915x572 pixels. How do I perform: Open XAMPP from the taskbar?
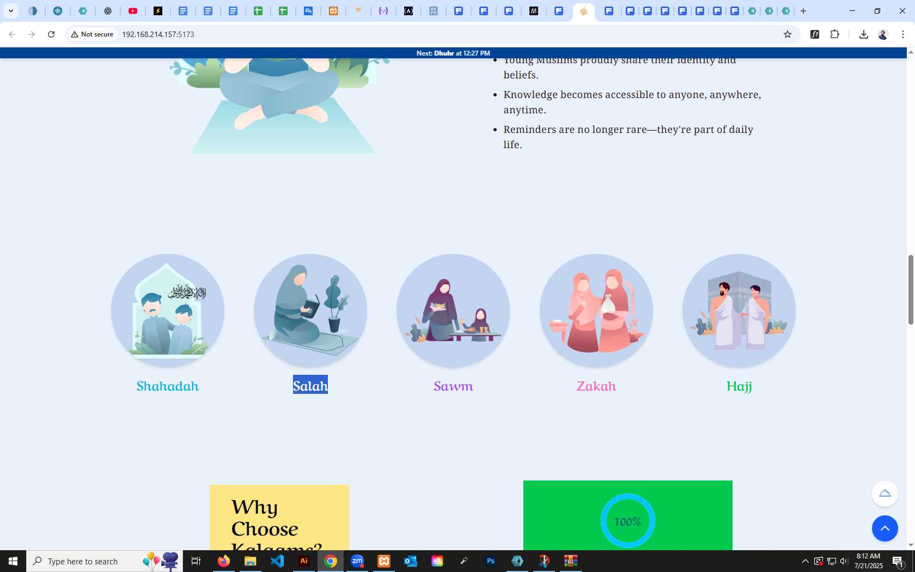384,561
